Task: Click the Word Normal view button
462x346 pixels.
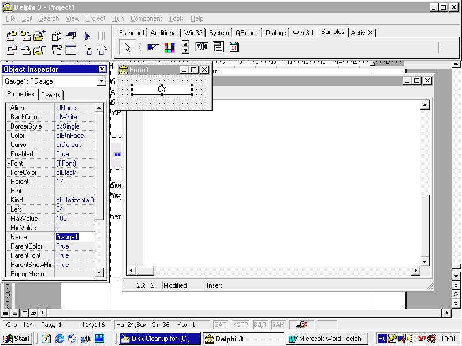Action: click(x=6, y=313)
